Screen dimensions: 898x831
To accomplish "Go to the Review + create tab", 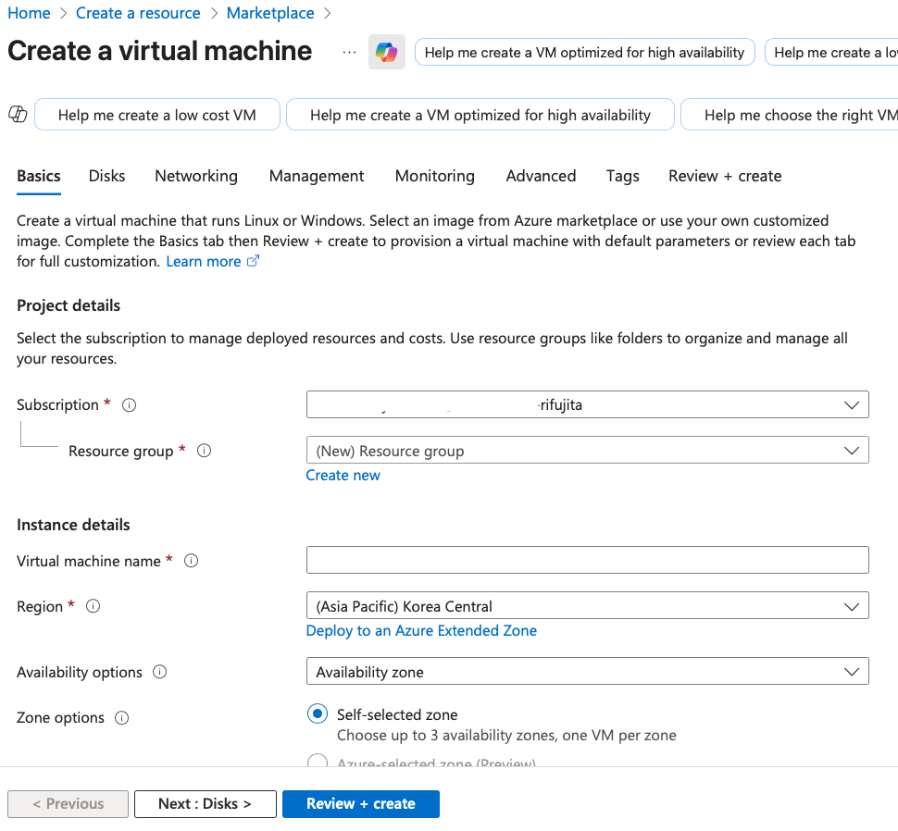I will point(725,176).
